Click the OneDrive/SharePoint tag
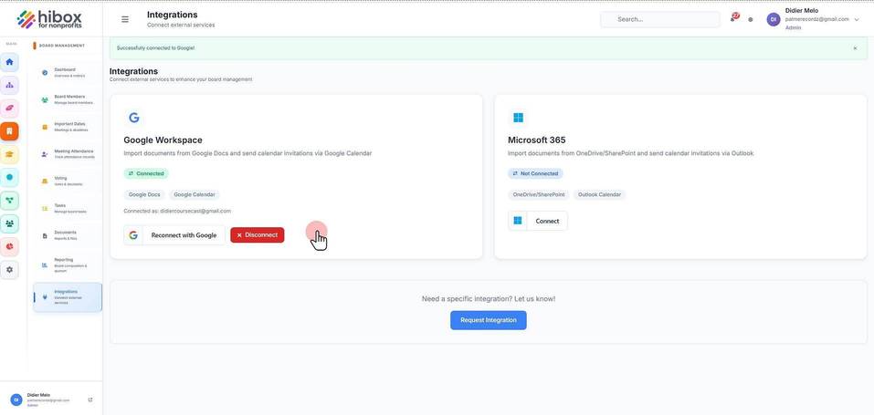This screenshot has height=415, width=874. click(x=539, y=195)
